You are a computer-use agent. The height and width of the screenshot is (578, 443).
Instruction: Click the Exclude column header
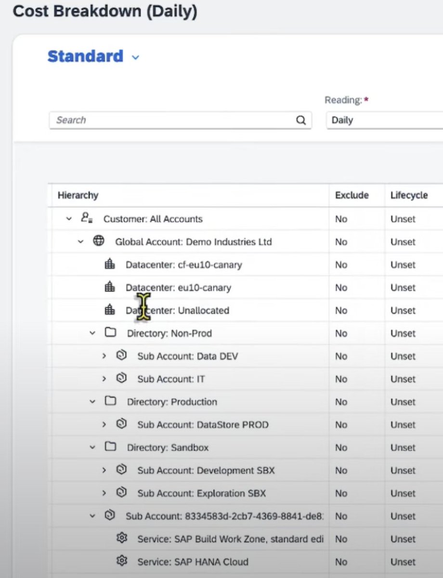point(352,195)
